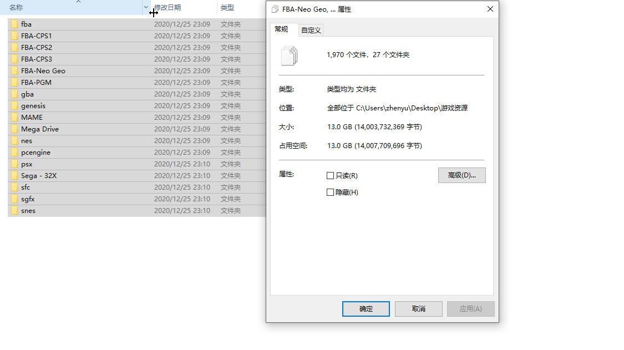Screen dimensions: 624x350
Task: Click the properties dialog title bar icon
Action: point(275,9)
